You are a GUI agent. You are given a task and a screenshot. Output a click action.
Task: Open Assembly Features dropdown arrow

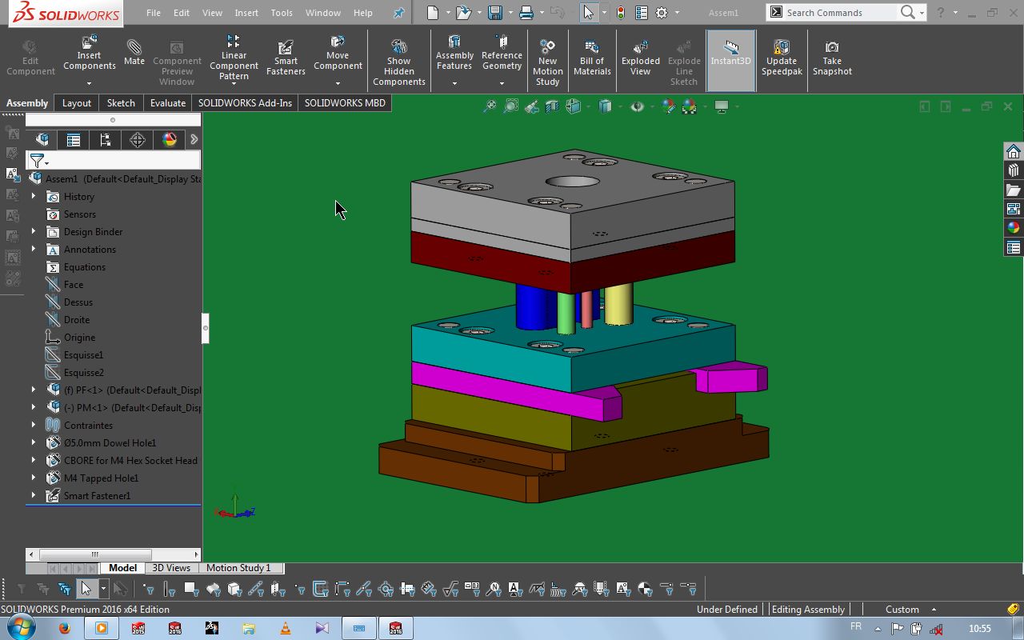454,83
